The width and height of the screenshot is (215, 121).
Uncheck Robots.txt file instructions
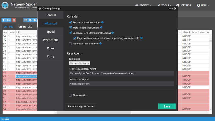[x=70, y=22]
